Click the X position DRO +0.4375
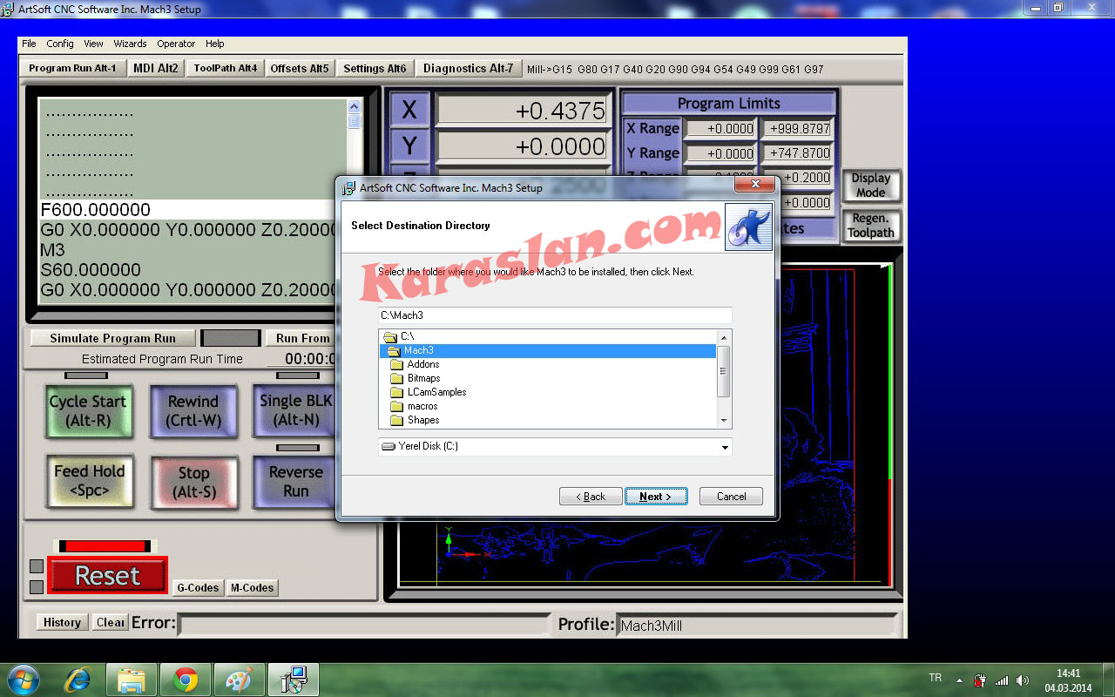The height and width of the screenshot is (697, 1115). (523, 111)
